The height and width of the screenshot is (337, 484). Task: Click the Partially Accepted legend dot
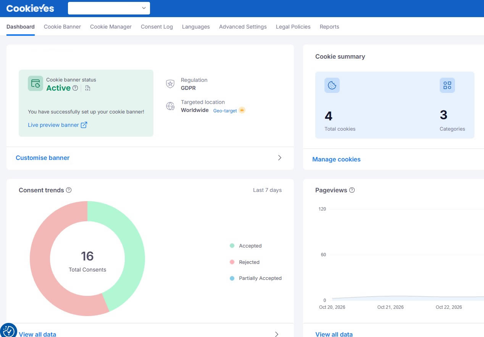(x=232, y=278)
